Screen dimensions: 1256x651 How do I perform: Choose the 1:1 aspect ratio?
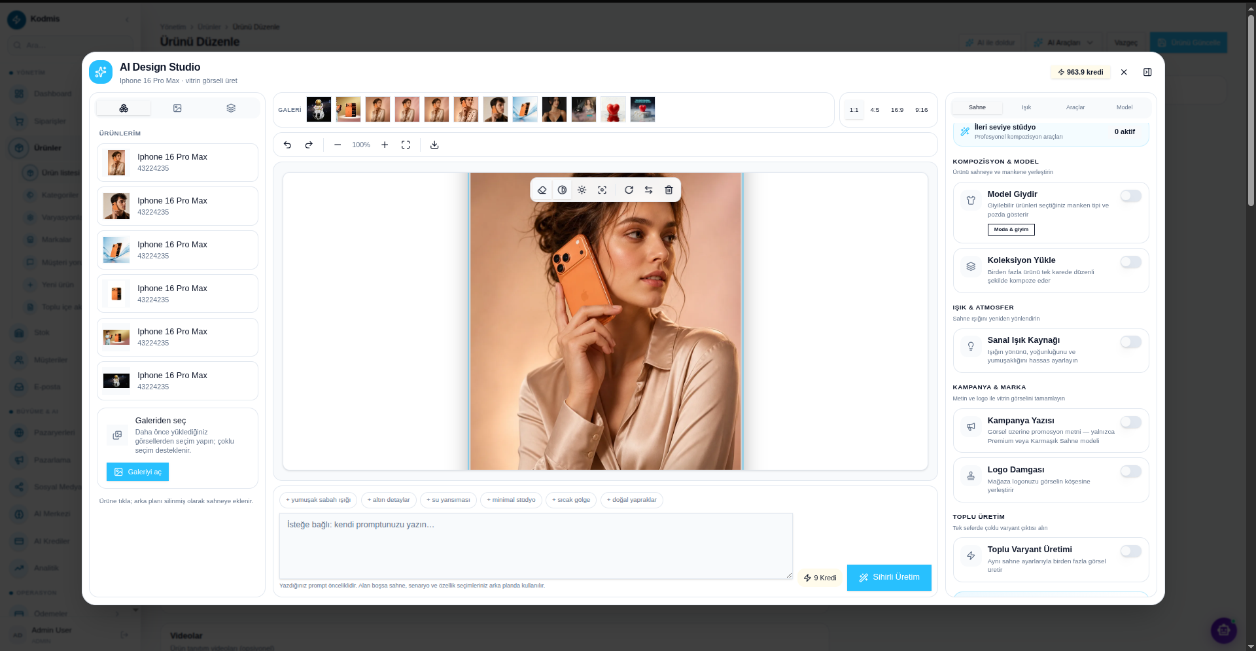click(x=854, y=110)
